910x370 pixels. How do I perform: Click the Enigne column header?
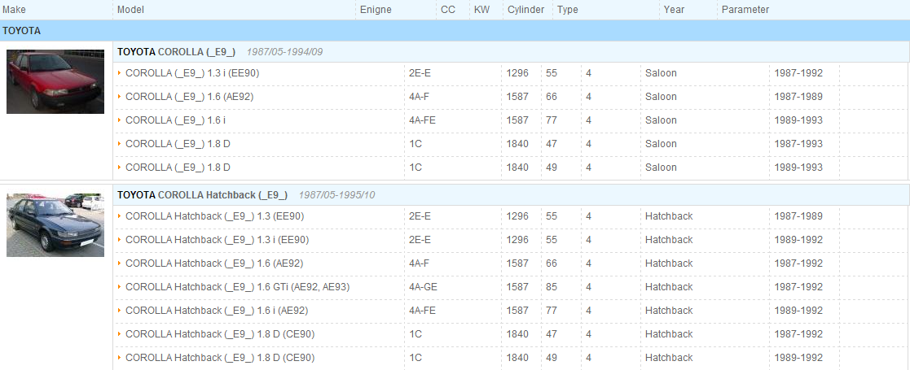(376, 10)
